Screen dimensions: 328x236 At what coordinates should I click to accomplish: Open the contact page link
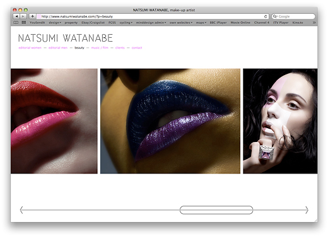[x=137, y=48]
